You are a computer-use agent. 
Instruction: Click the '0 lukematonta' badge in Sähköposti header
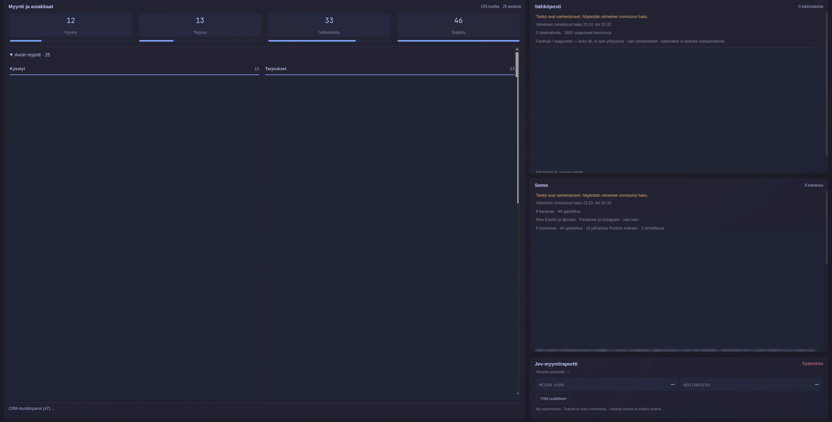[811, 7]
